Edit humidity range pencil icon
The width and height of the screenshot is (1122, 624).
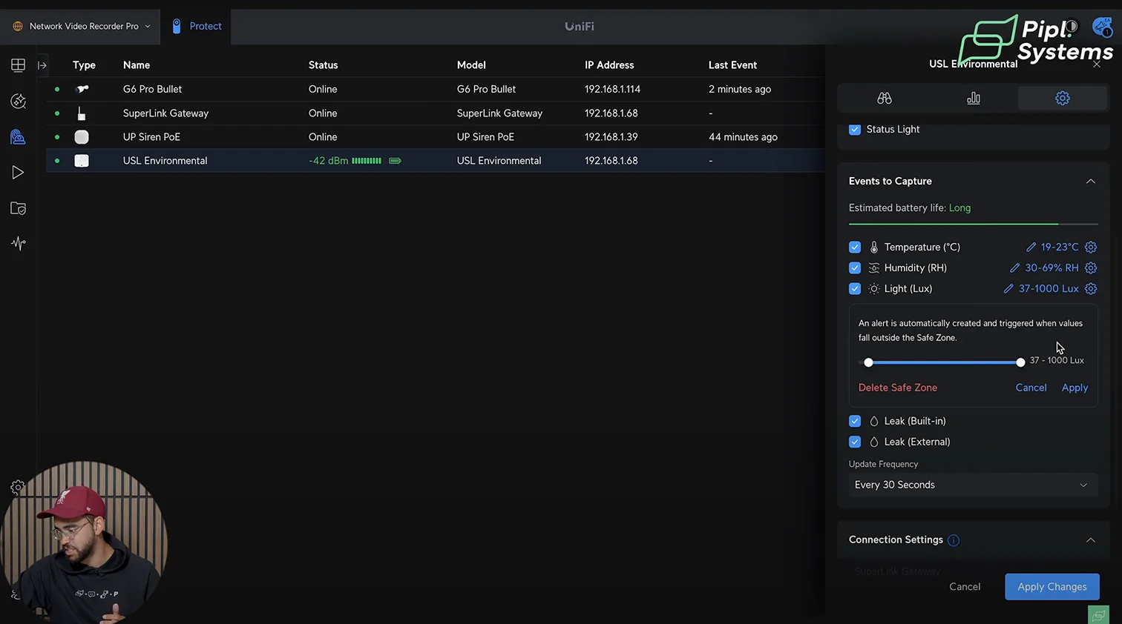point(1014,268)
